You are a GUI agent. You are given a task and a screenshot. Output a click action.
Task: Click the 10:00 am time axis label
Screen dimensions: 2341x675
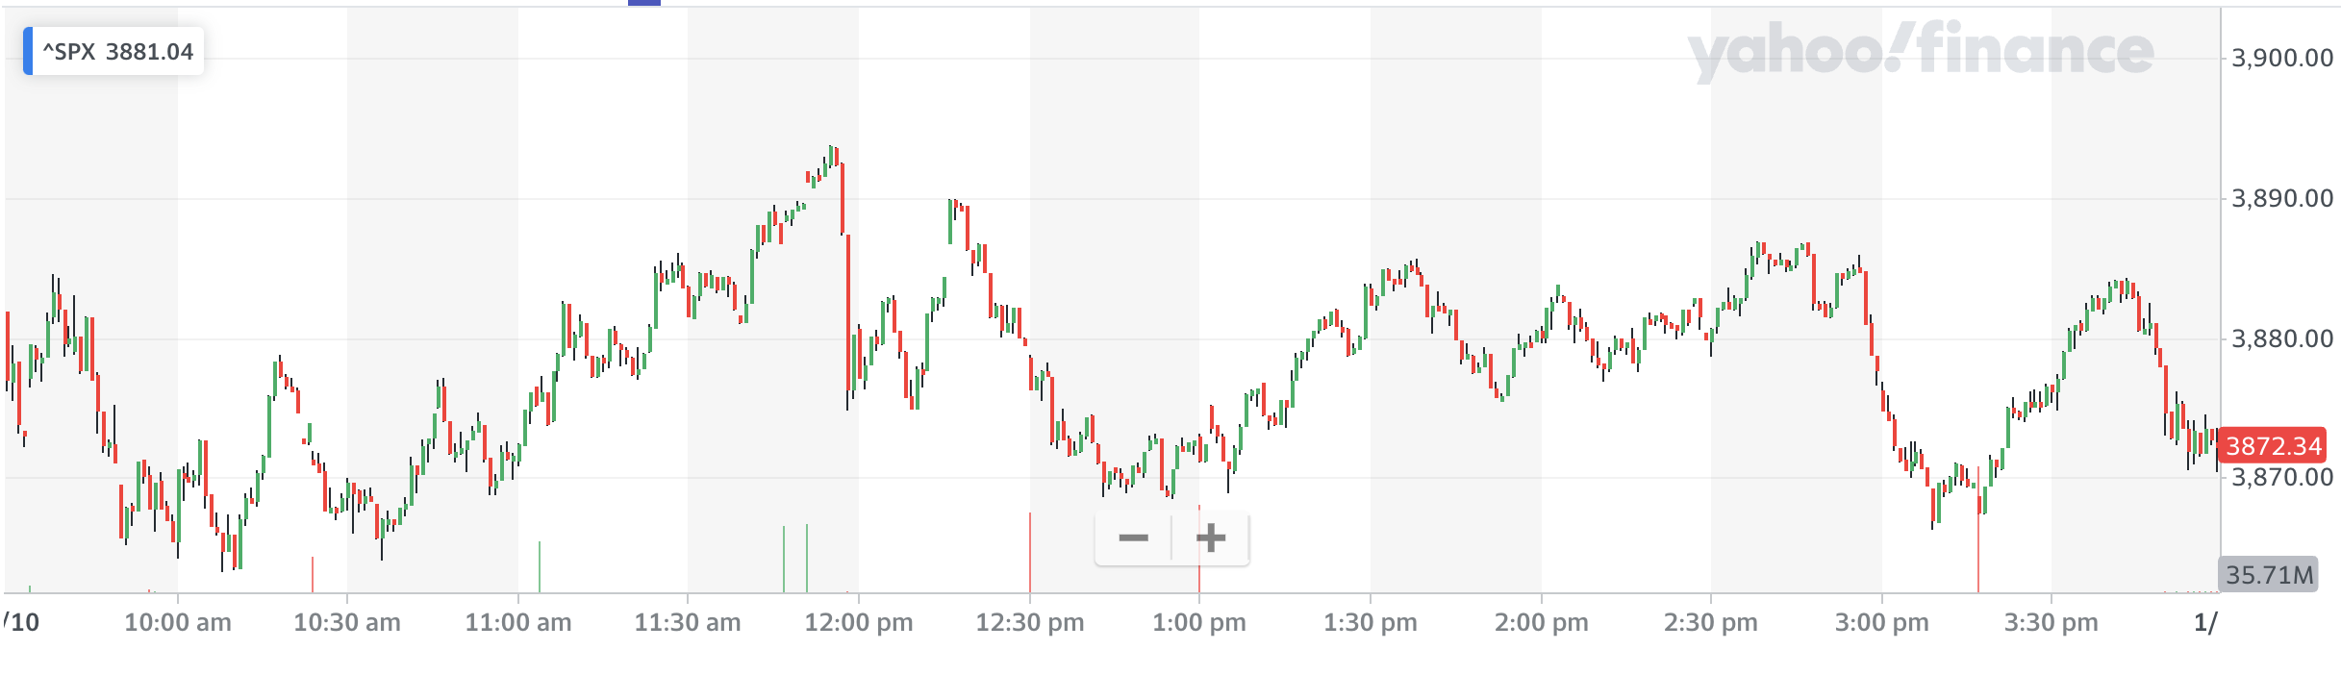click(178, 622)
